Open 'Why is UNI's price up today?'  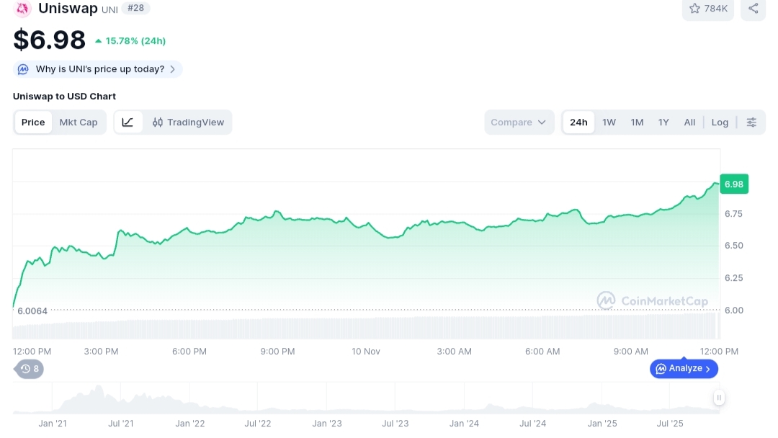[98, 69]
